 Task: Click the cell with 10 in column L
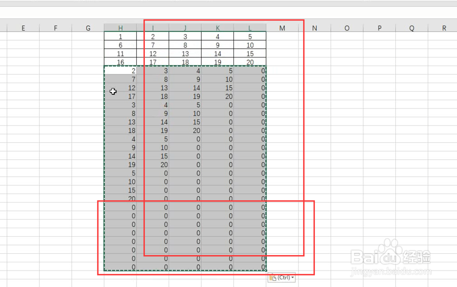tap(250, 45)
